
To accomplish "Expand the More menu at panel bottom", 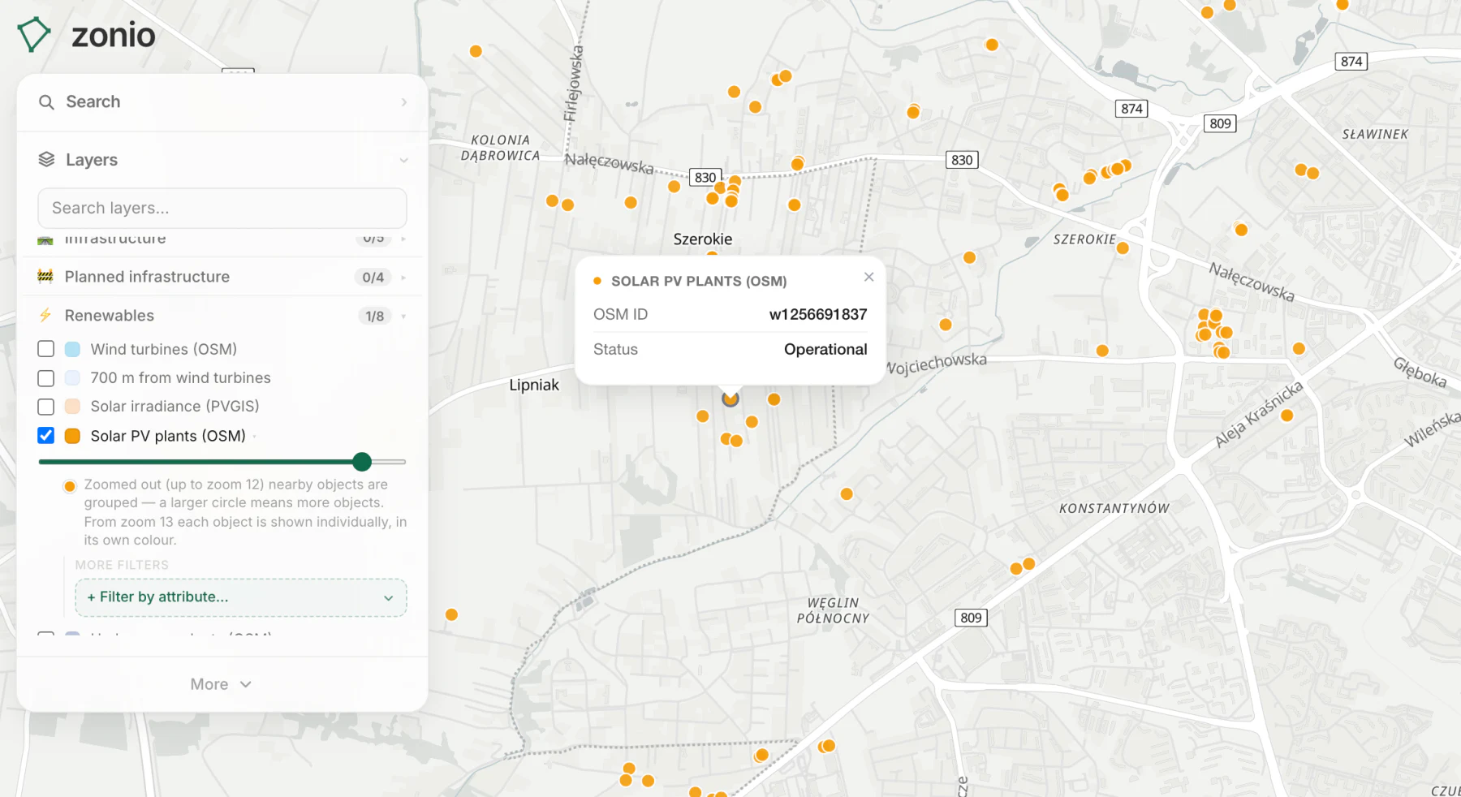I will (222, 684).
